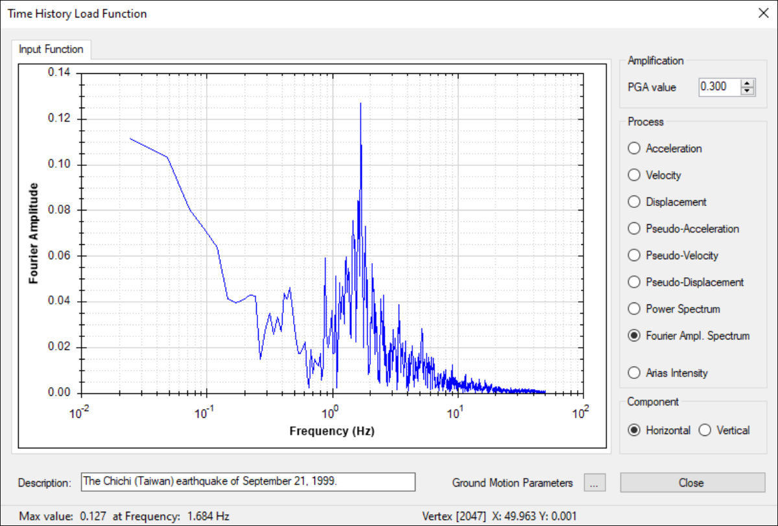Select the Velocity radio button
The width and height of the screenshot is (778, 526).
tap(654, 175)
